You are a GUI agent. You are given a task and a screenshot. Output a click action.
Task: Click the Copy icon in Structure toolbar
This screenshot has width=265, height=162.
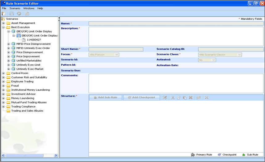[x=179, y=98]
